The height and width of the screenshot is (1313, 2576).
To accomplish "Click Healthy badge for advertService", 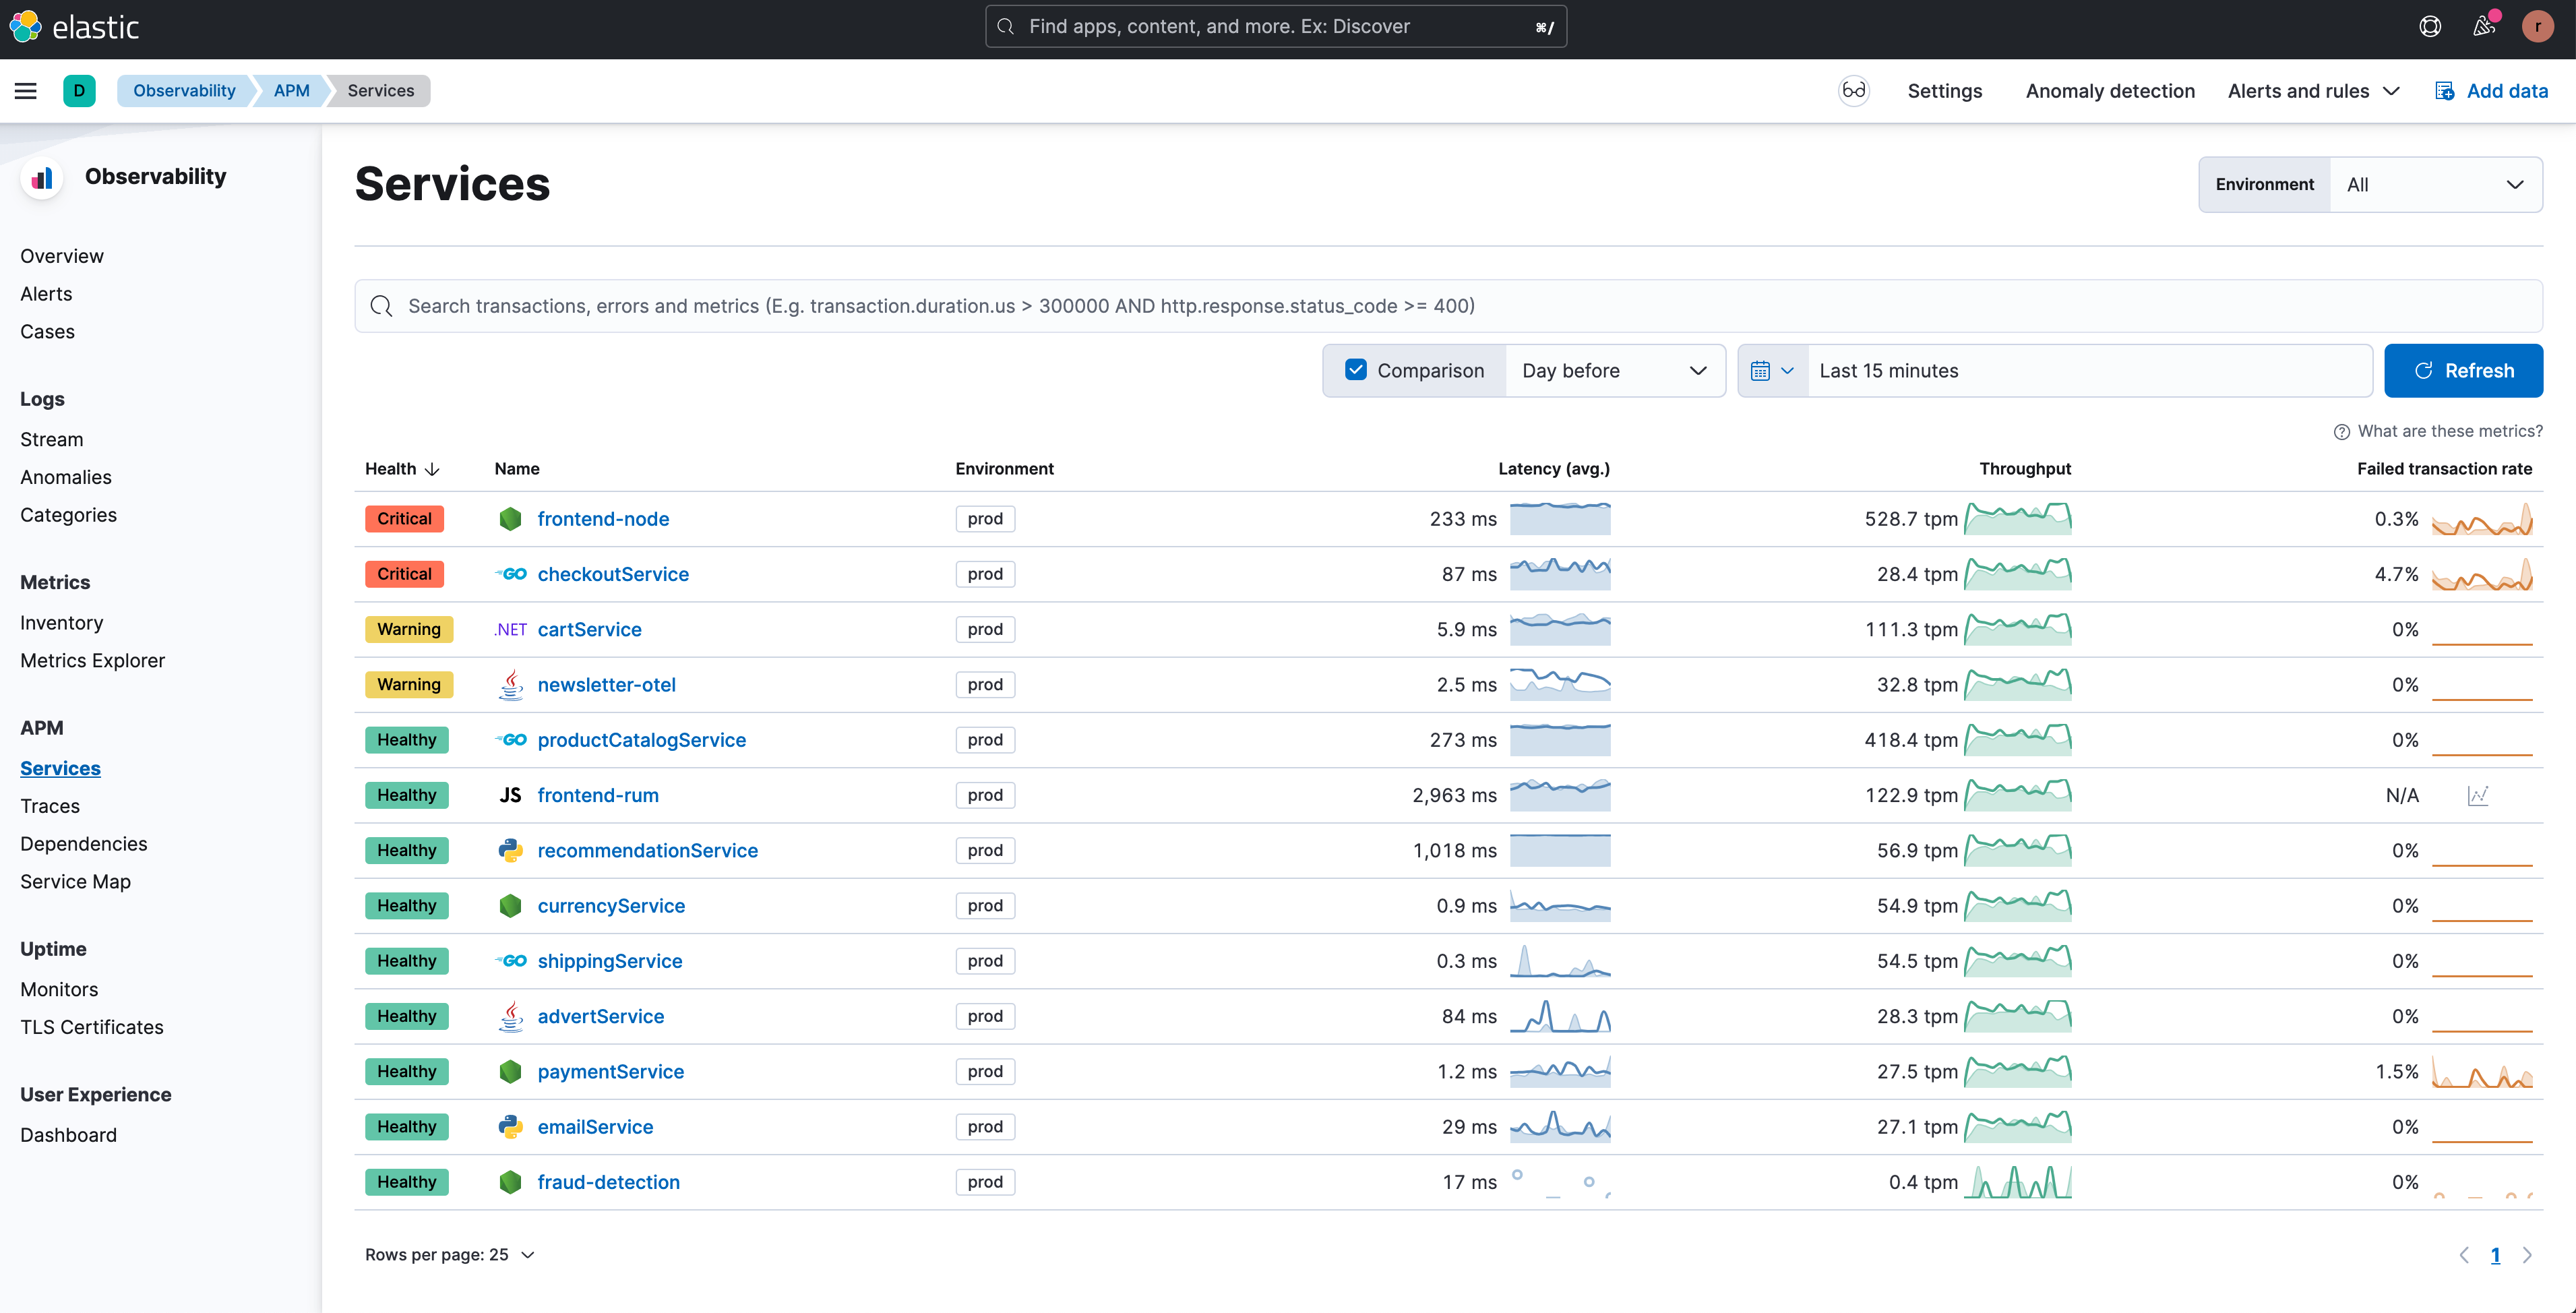I will 407,1016.
